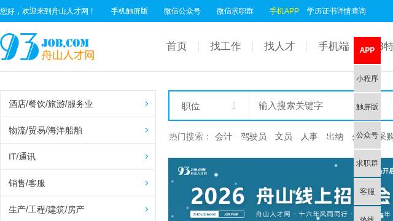The height and width of the screenshot is (221, 393).
Task: Open the 手机端 navigation tab
Action: [333, 47]
